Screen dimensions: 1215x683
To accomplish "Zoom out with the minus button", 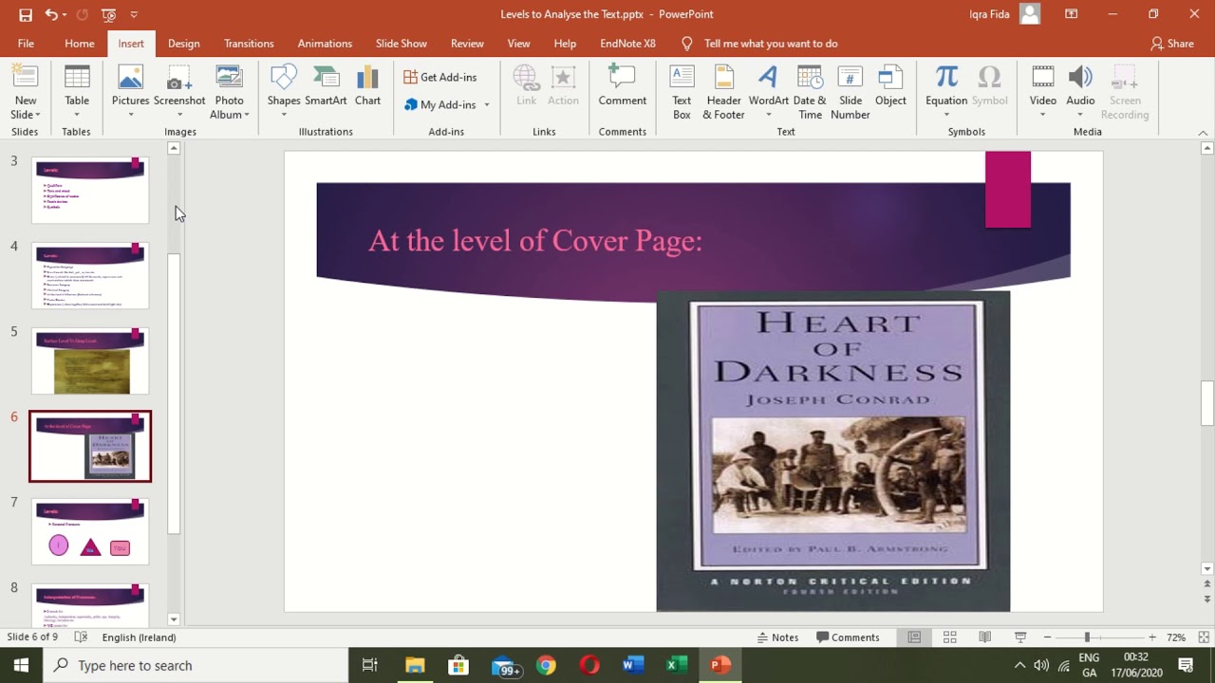I will coord(1047,637).
